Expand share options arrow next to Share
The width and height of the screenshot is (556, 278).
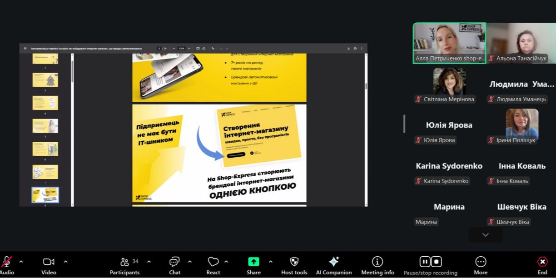pyautogui.click(x=271, y=262)
